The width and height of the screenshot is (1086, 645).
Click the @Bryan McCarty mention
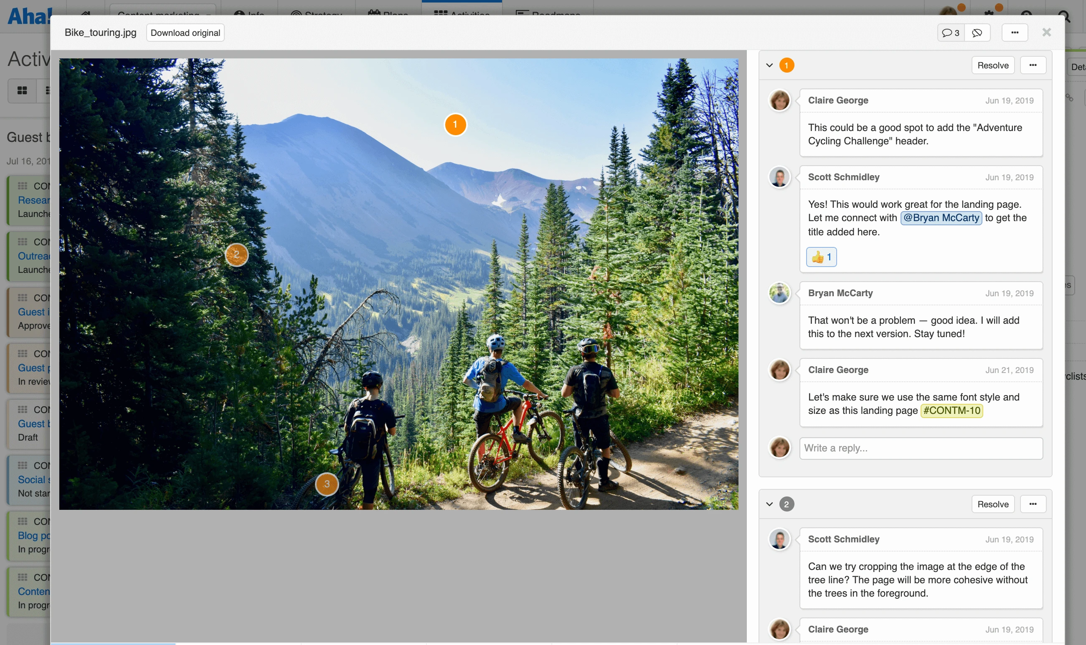(941, 218)
